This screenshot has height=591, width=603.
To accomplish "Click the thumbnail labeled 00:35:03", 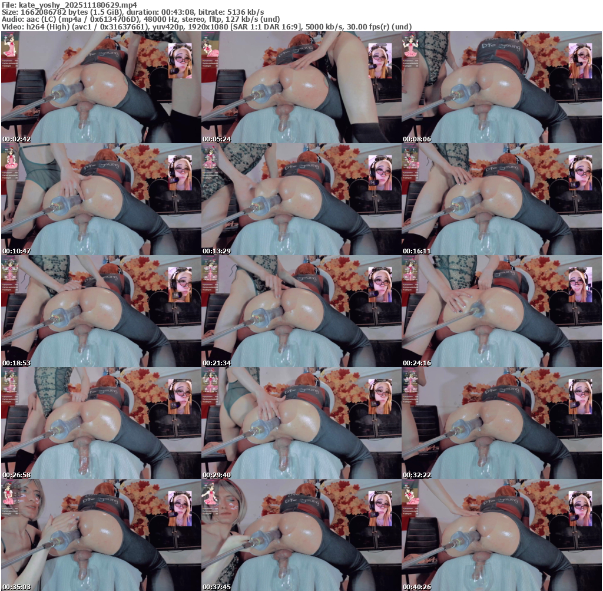I will 101,535.
